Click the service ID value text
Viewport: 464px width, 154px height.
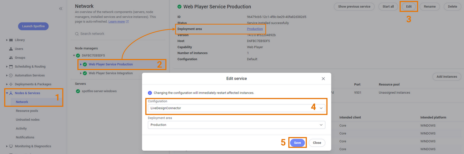(276, 17)
